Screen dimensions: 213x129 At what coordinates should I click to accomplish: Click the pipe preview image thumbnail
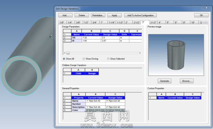coord(176,55)
